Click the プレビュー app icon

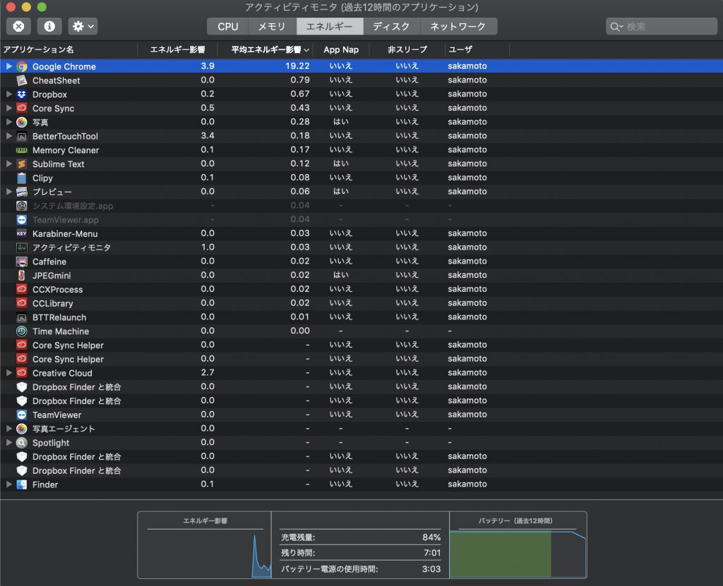point(22,192)
